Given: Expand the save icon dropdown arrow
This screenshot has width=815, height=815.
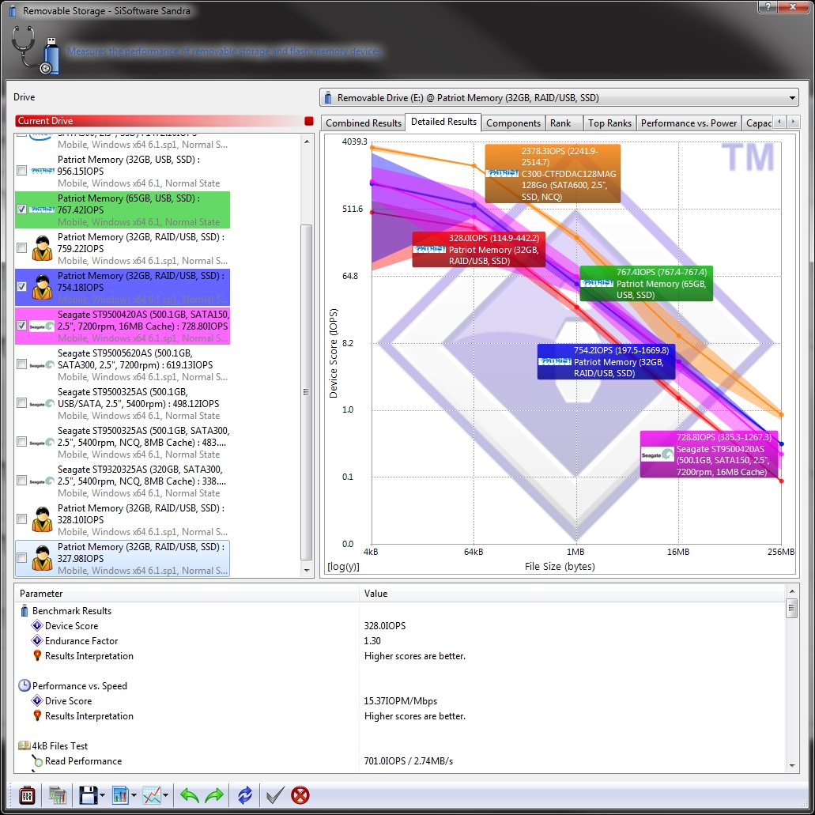Looking at the screenshot, I should click(x=102, y=795).
